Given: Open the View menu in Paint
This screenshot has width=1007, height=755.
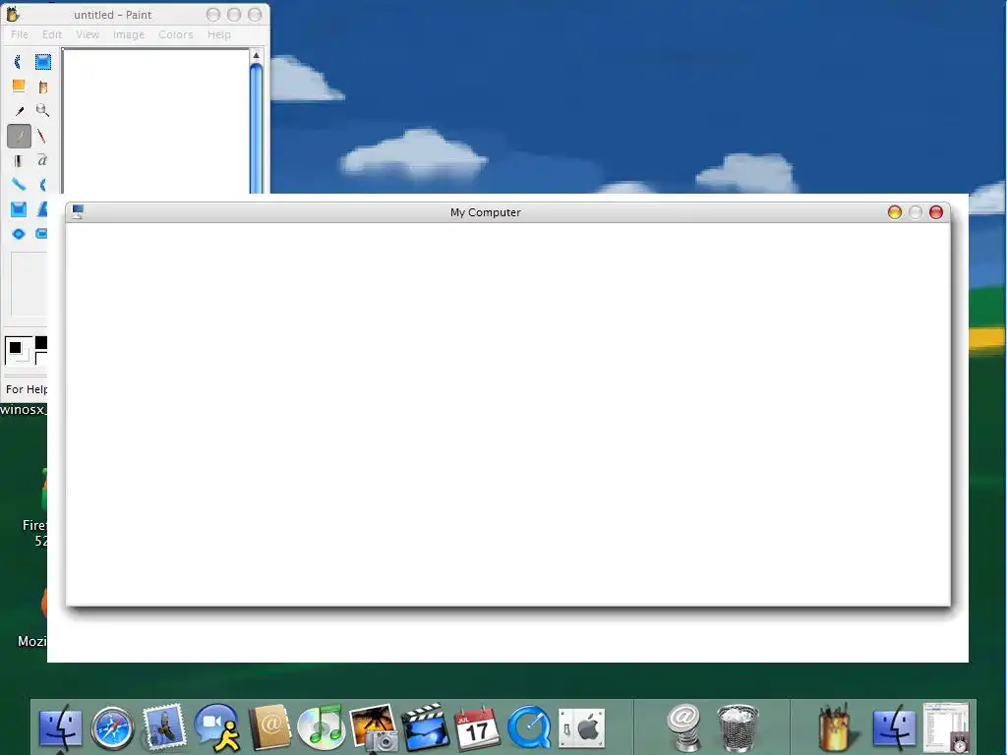Looking at the screenshot, I should click(88, 34).
